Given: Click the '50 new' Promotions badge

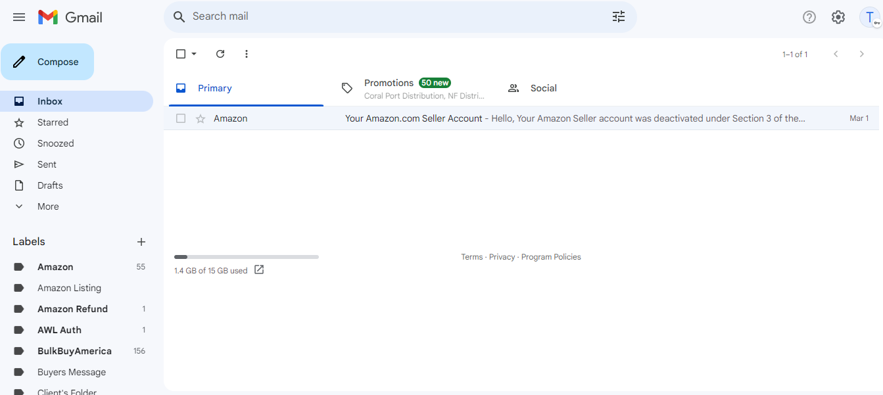Looking at the screenshot, I should coord(435,83).
